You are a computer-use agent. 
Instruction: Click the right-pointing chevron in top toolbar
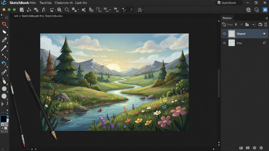coord(131,10)
